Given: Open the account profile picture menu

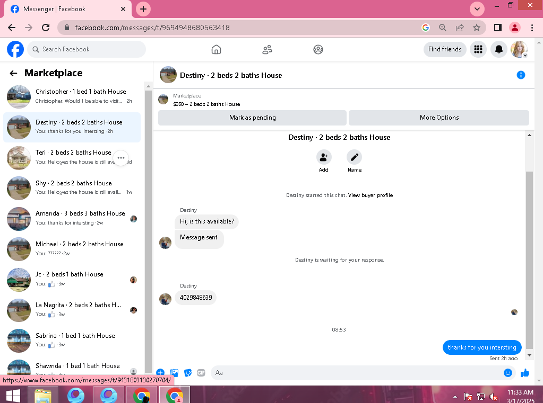Looking at the screenshot, I should 519,49.
